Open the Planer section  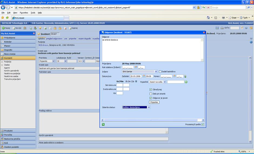(x=18, y=46)
